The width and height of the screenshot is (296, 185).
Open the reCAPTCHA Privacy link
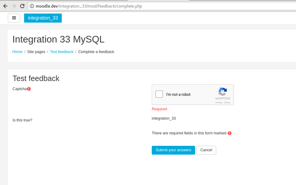219,103
